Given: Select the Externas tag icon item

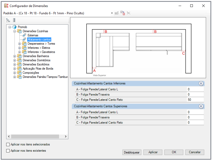Looking at the screenshot, I should (x=24, y=35).
